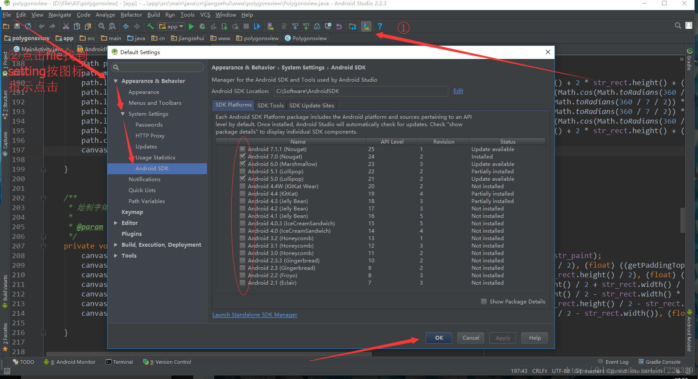Expand the Editor settings node
This screenshot has height=379, width=698.
(116, 223)
